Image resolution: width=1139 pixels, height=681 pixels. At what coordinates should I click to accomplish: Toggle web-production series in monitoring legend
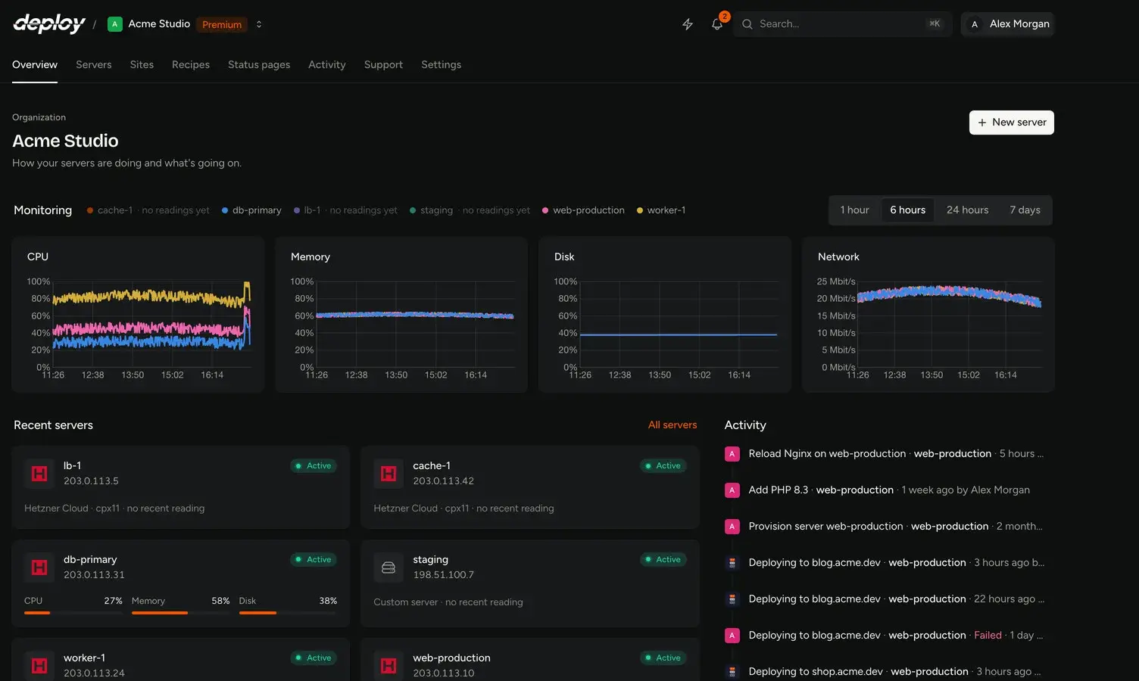point(583,210)
